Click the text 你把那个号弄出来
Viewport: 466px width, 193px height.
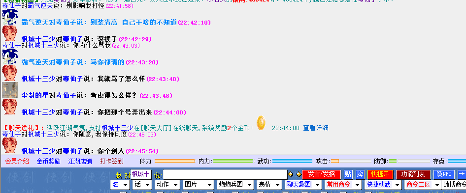(x=125, y=112)
